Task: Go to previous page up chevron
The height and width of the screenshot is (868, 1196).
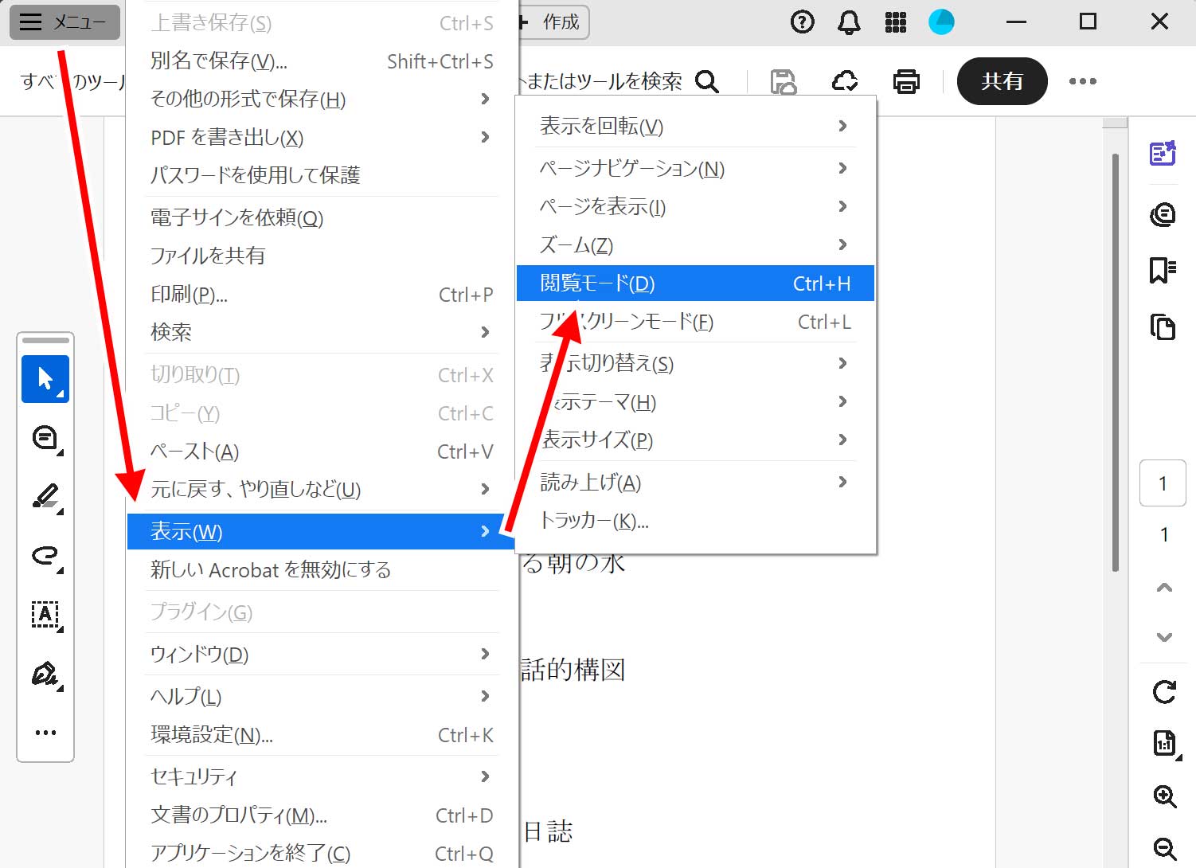Action: coord(1164,588)
